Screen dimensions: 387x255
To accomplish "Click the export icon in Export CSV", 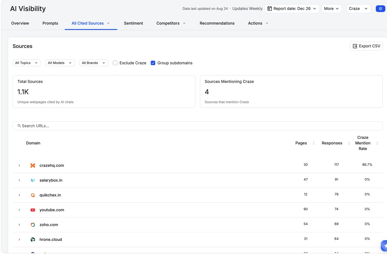I will coord(355,46).
